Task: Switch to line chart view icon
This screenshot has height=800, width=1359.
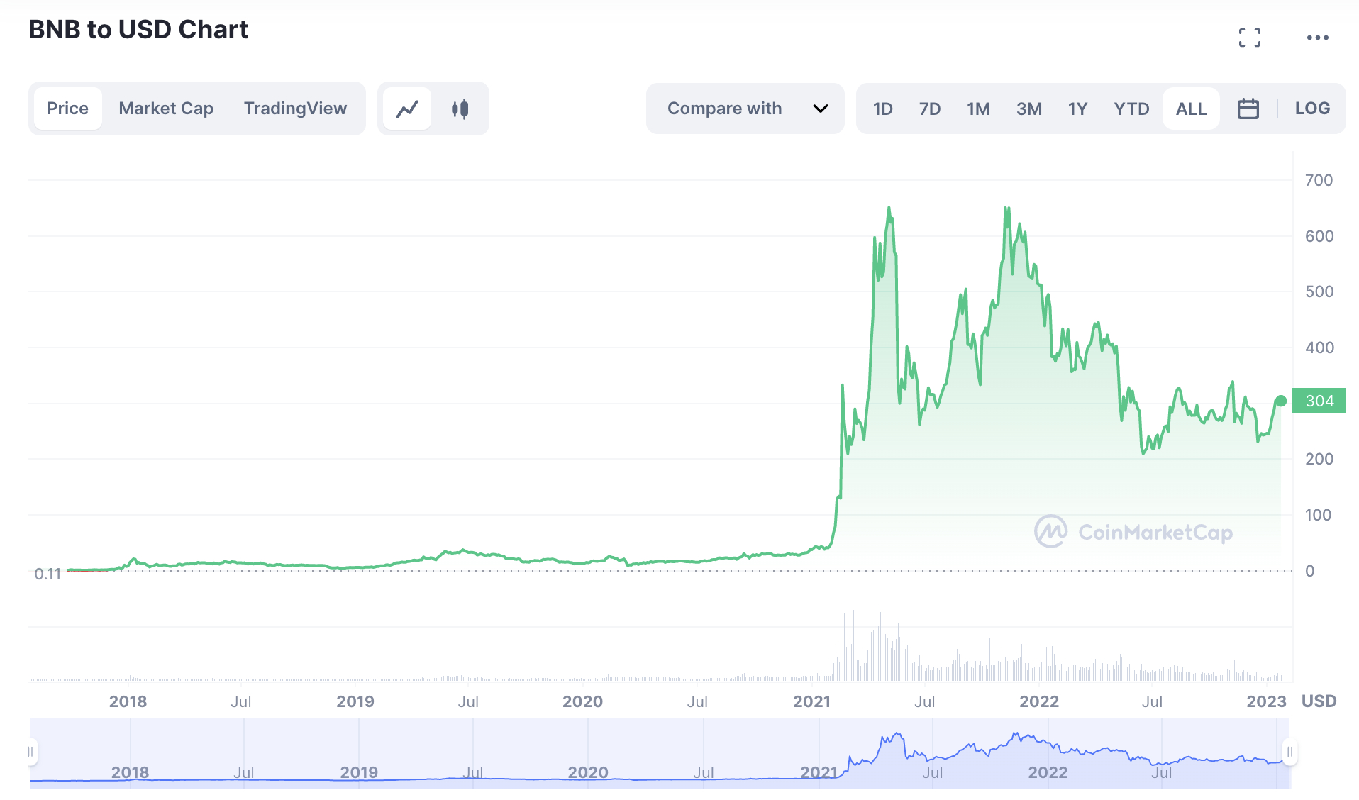Action: click(407, 109)
